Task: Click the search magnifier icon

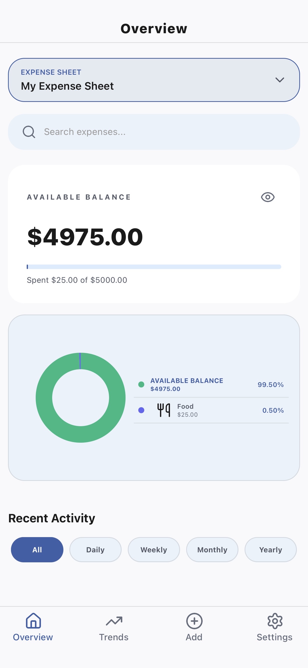Action: 29,132
